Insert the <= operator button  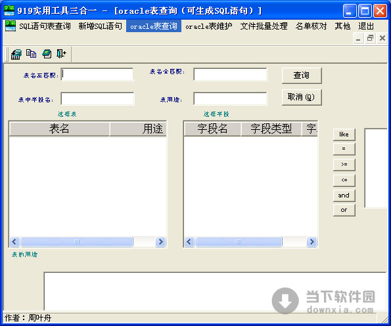point(344,180)
